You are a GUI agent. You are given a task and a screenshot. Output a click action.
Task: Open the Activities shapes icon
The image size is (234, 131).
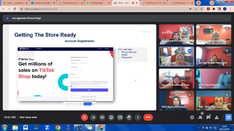pyautogui.click(x=217, y=118)
